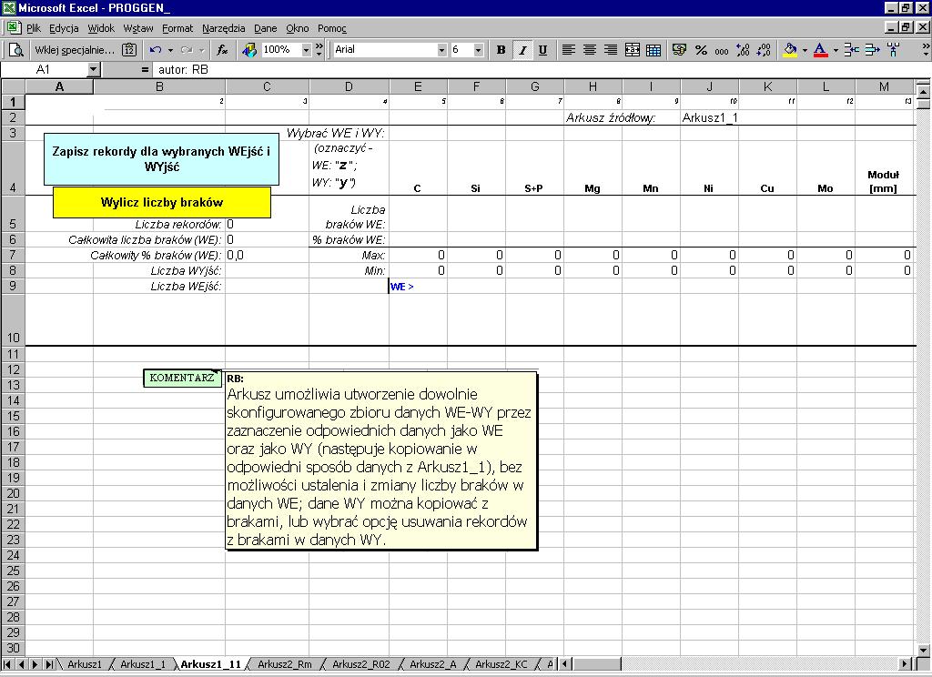The width and height of the screenshot is (932, 677).
Task: Click Zapisz rekordy dla wybranych WEjść button
Action: point(161,159)
